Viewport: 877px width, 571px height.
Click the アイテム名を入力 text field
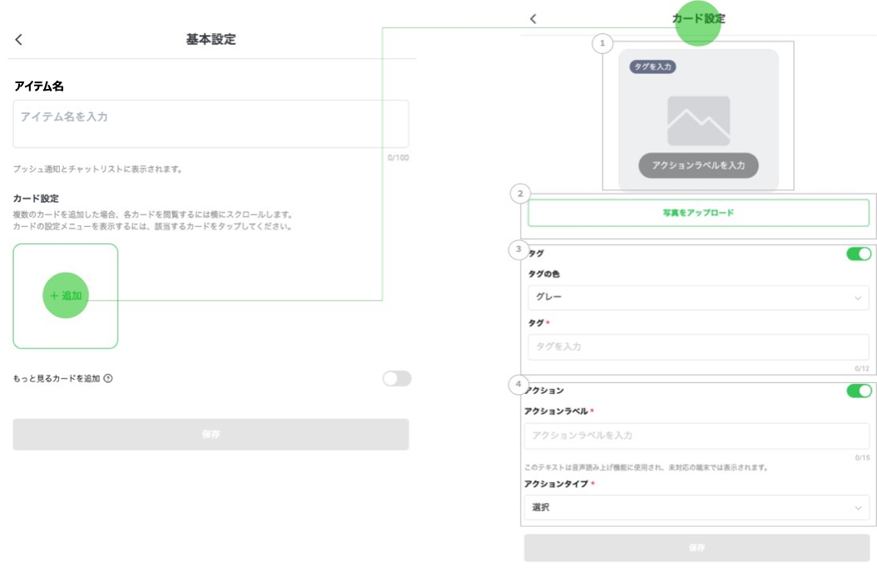[x=211, y=124]
